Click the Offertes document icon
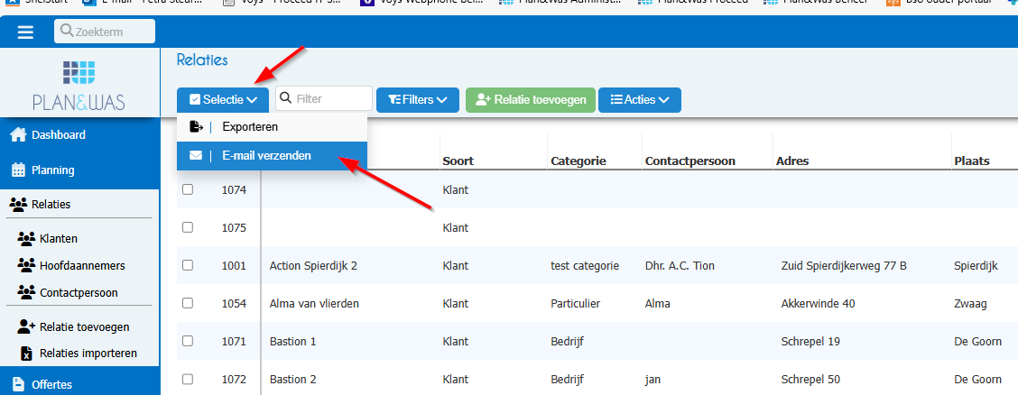 tap(18, 384)
